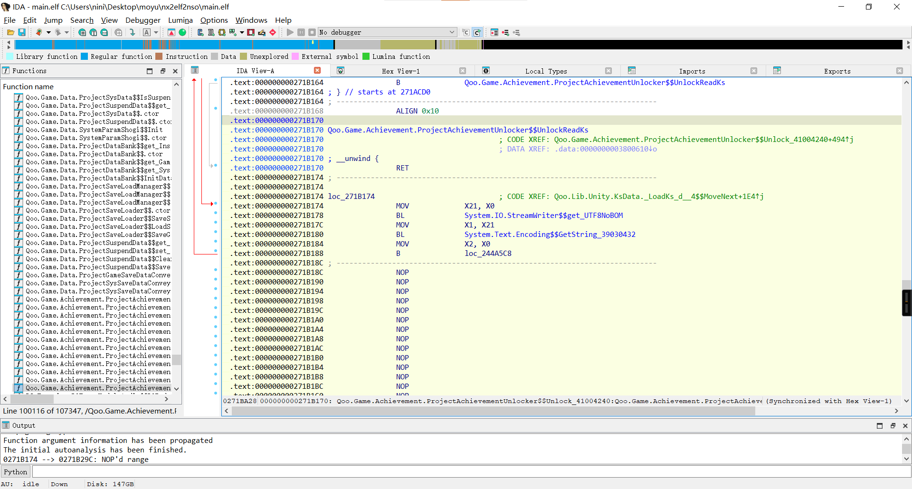
Task: Close the Hex View-1 tab
Action: (x=462, y=71)
